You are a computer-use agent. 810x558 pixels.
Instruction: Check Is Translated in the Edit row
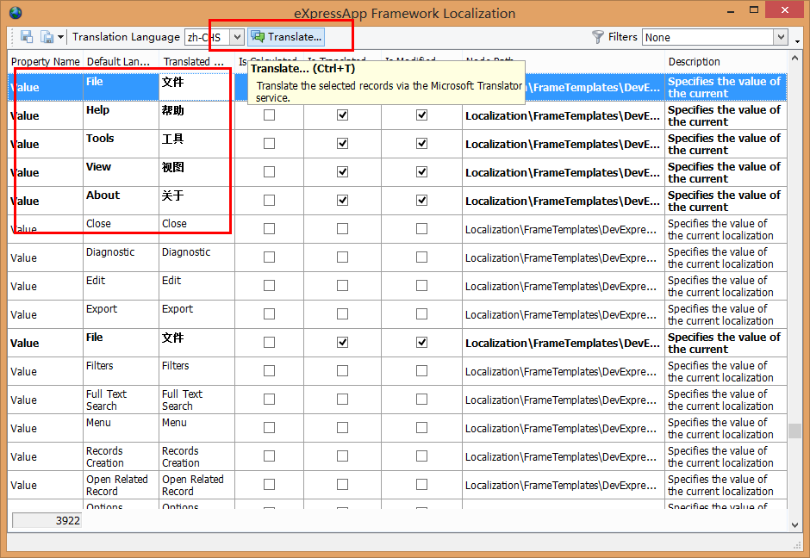tap(342, 285)
